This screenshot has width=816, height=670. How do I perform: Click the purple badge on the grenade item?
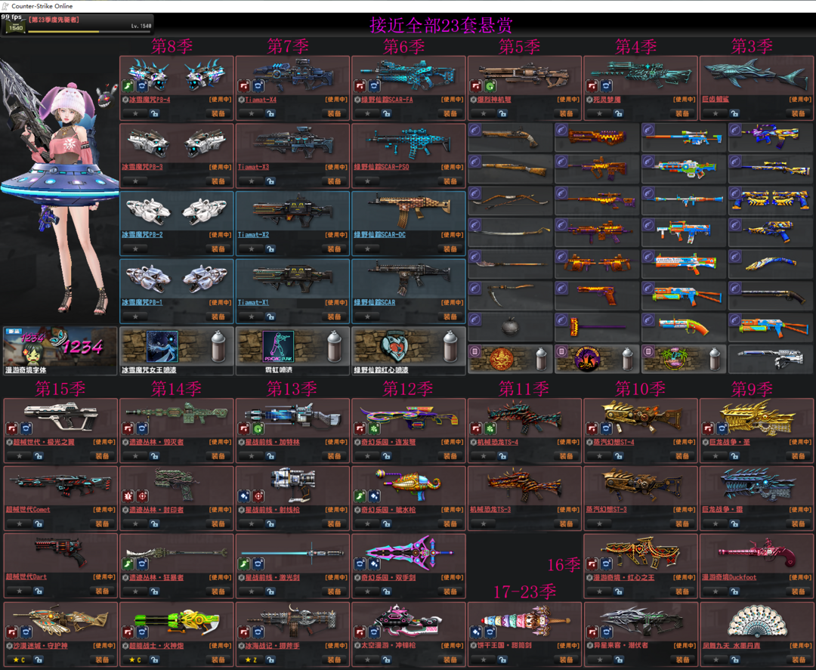(474, 320)
